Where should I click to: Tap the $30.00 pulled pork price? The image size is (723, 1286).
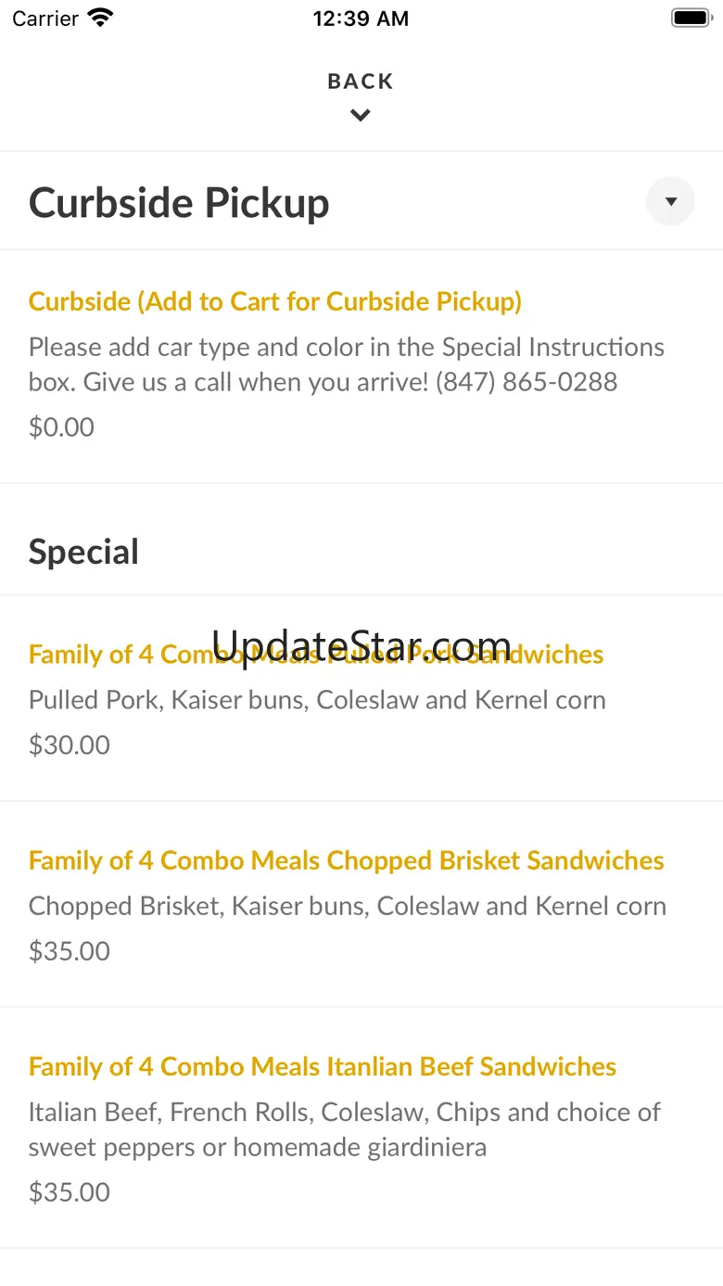(70, 745)
